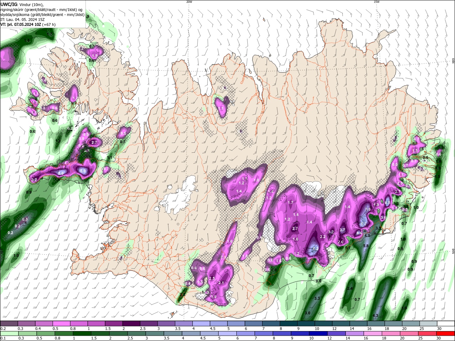The height and width of the screenshot is (341, 455).
Task: Click the slydda/snjókoma description line in the header
Action: (x=42, y=15)
